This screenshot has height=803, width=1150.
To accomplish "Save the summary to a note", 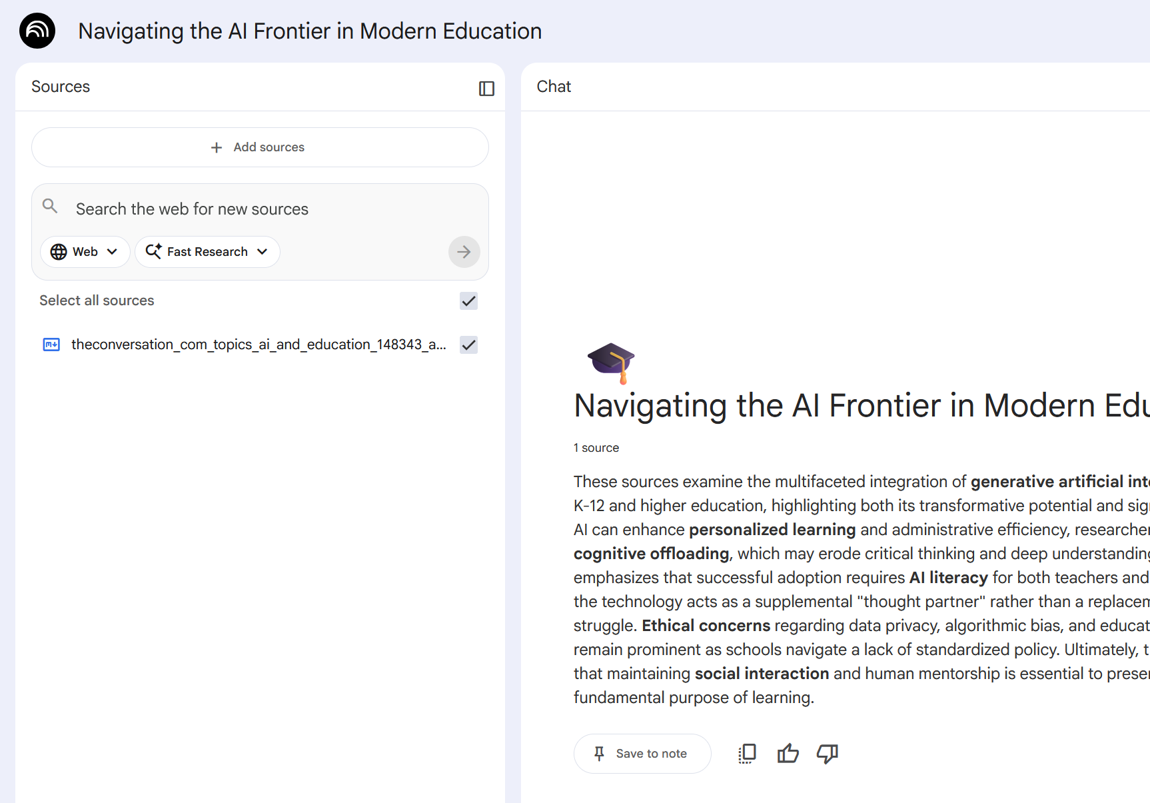I will pos(642,754).
